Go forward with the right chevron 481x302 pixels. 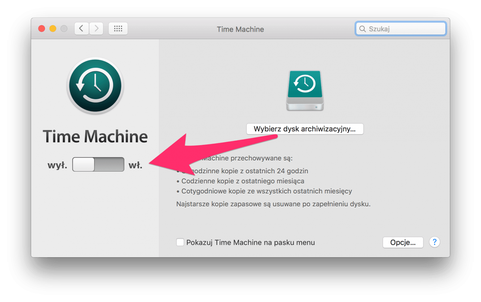[x=96, y=29]
